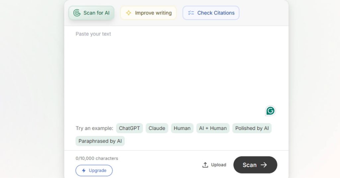Image resolution: width=340 pixels, height=178 pixels.
Task: Open the Check Citations tab
Action: pyautogui.click(x=211, y=13)
